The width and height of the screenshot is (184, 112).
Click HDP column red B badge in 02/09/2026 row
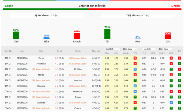tap(171, 91)
